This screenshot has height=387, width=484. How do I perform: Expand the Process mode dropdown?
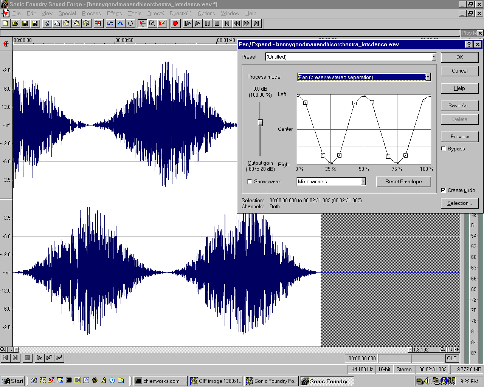click(428, 77)
